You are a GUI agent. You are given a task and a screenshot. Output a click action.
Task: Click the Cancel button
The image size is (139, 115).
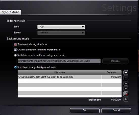[x=116, y=110]
